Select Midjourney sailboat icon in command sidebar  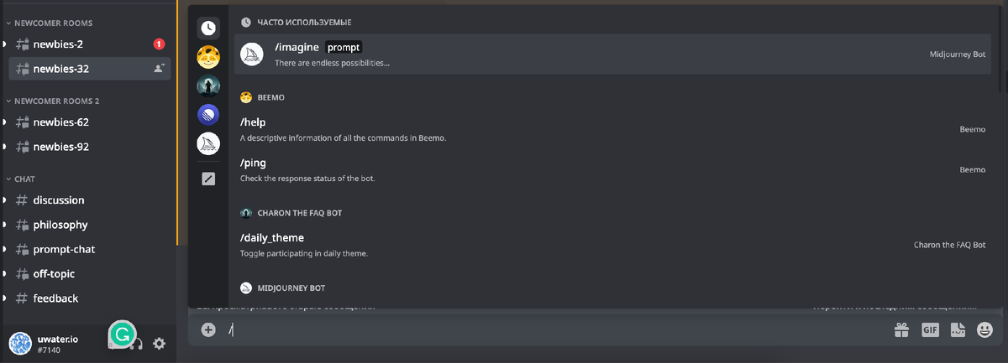(x=208, y=143)
